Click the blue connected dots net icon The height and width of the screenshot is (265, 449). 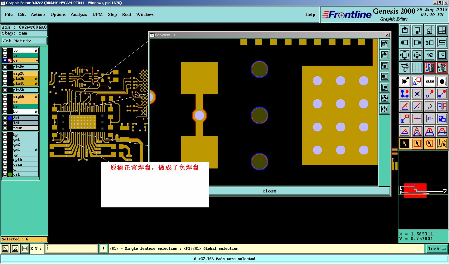405,94
